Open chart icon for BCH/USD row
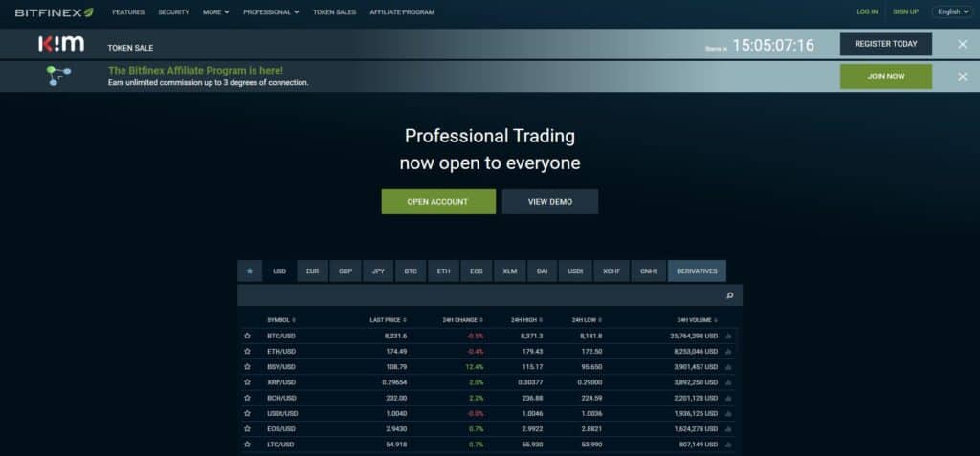 (728, 398)
